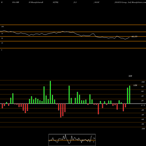Click the RSI axis label 70
146x146 pixels.
(2, 34)
